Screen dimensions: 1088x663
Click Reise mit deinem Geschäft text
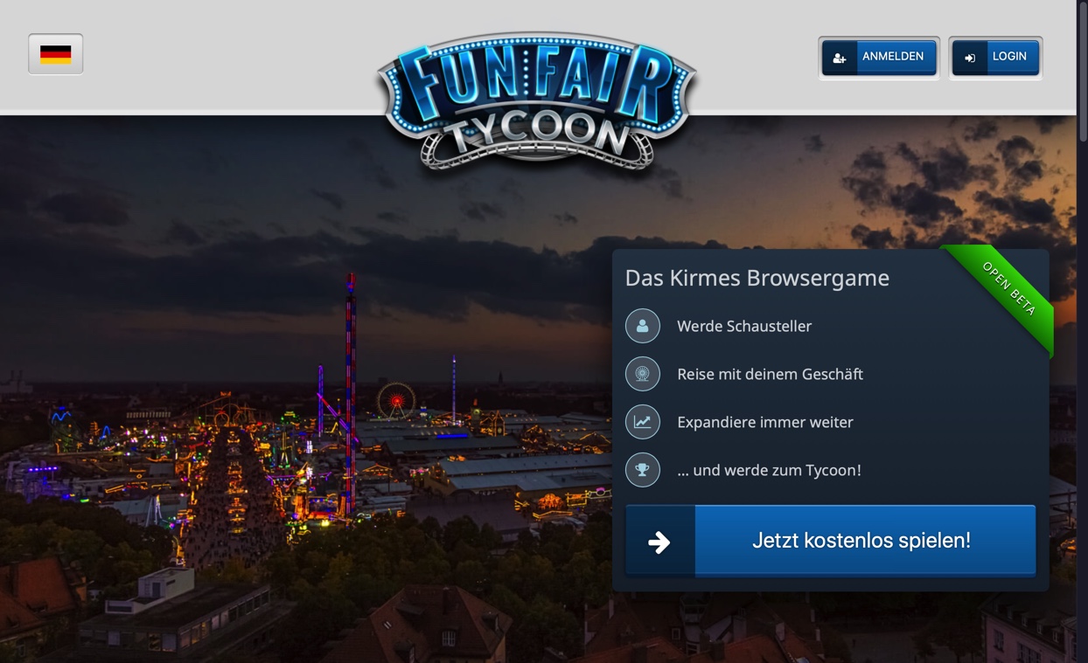pos(770,374)
